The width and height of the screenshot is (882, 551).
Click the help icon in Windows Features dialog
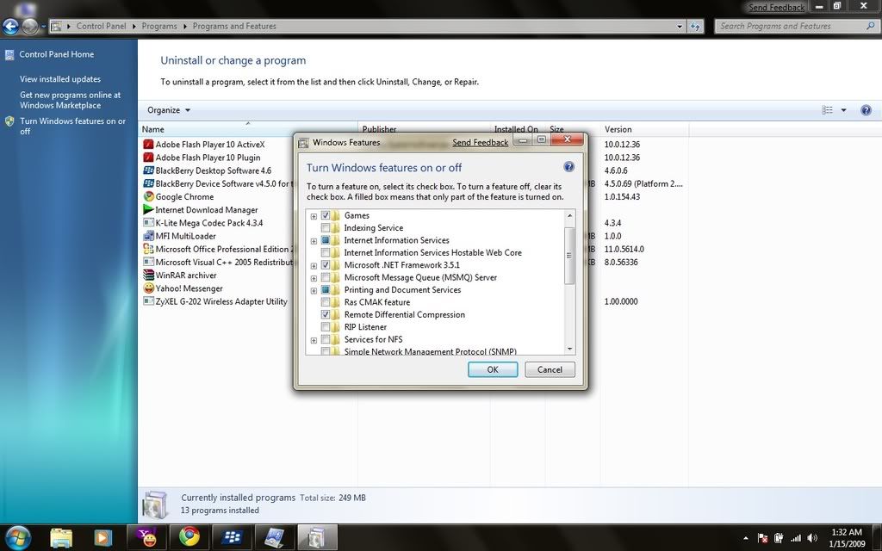tap(568, 167)
